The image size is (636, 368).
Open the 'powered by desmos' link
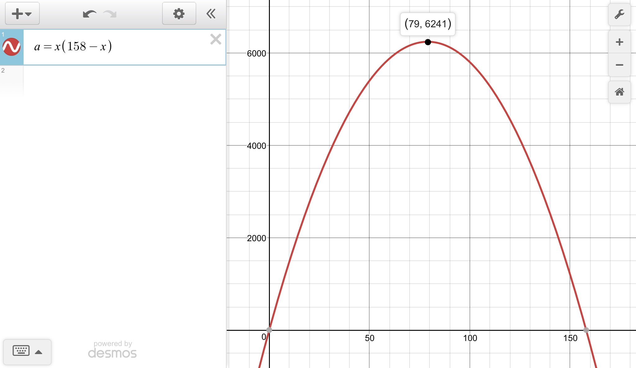tap(112, 350)
